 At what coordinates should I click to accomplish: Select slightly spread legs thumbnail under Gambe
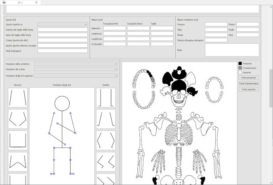click(x=106, y=119)
